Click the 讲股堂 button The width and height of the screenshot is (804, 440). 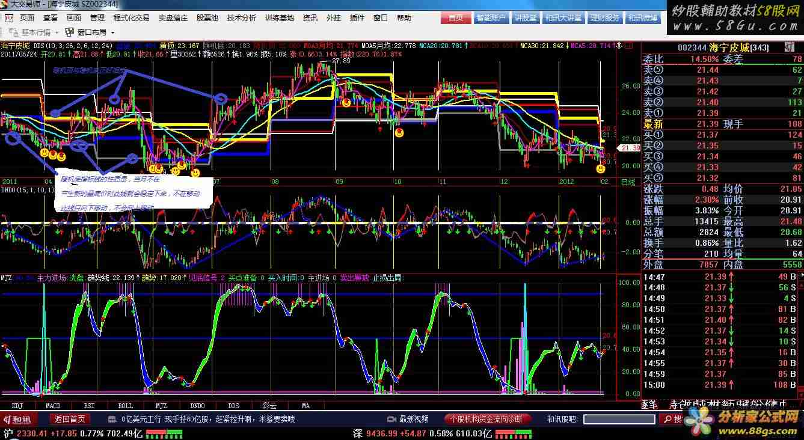tap(525, 18)
